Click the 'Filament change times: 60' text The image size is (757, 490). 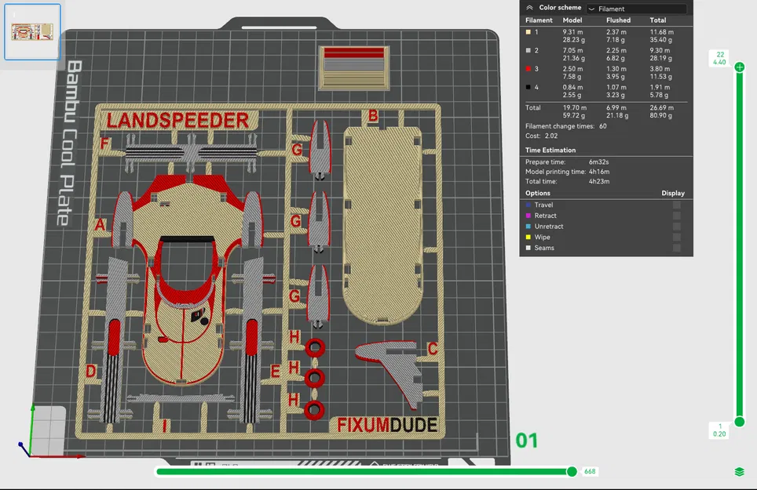(x=566, y=126)
